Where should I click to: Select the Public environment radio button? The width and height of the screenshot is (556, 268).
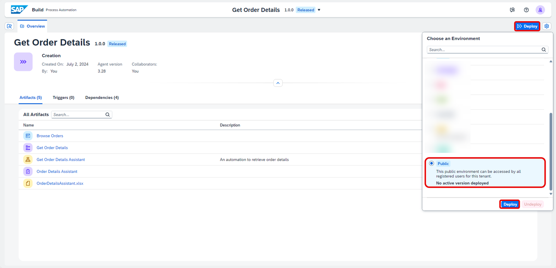431,163
